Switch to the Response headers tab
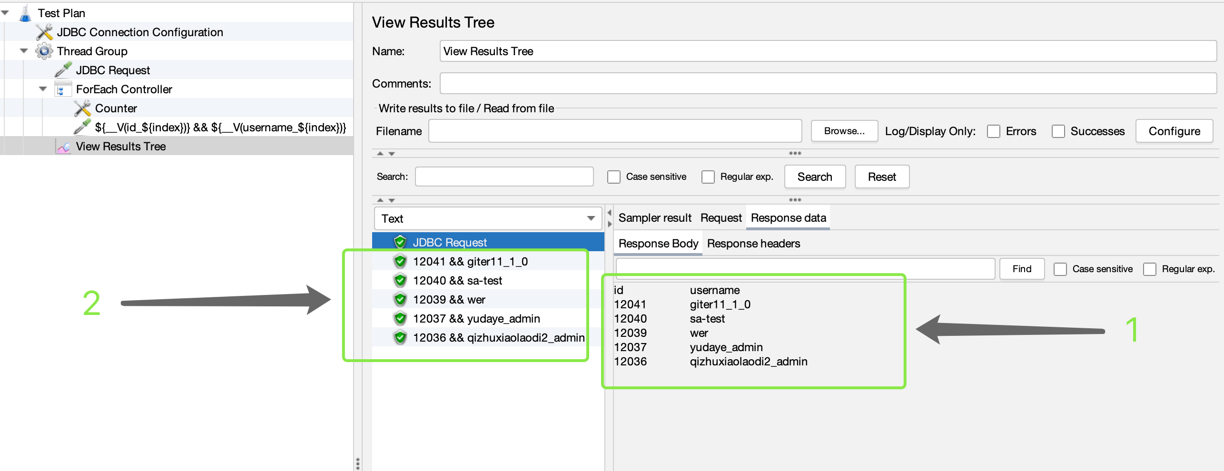The image size is (1224, 471). pos(753,244)
